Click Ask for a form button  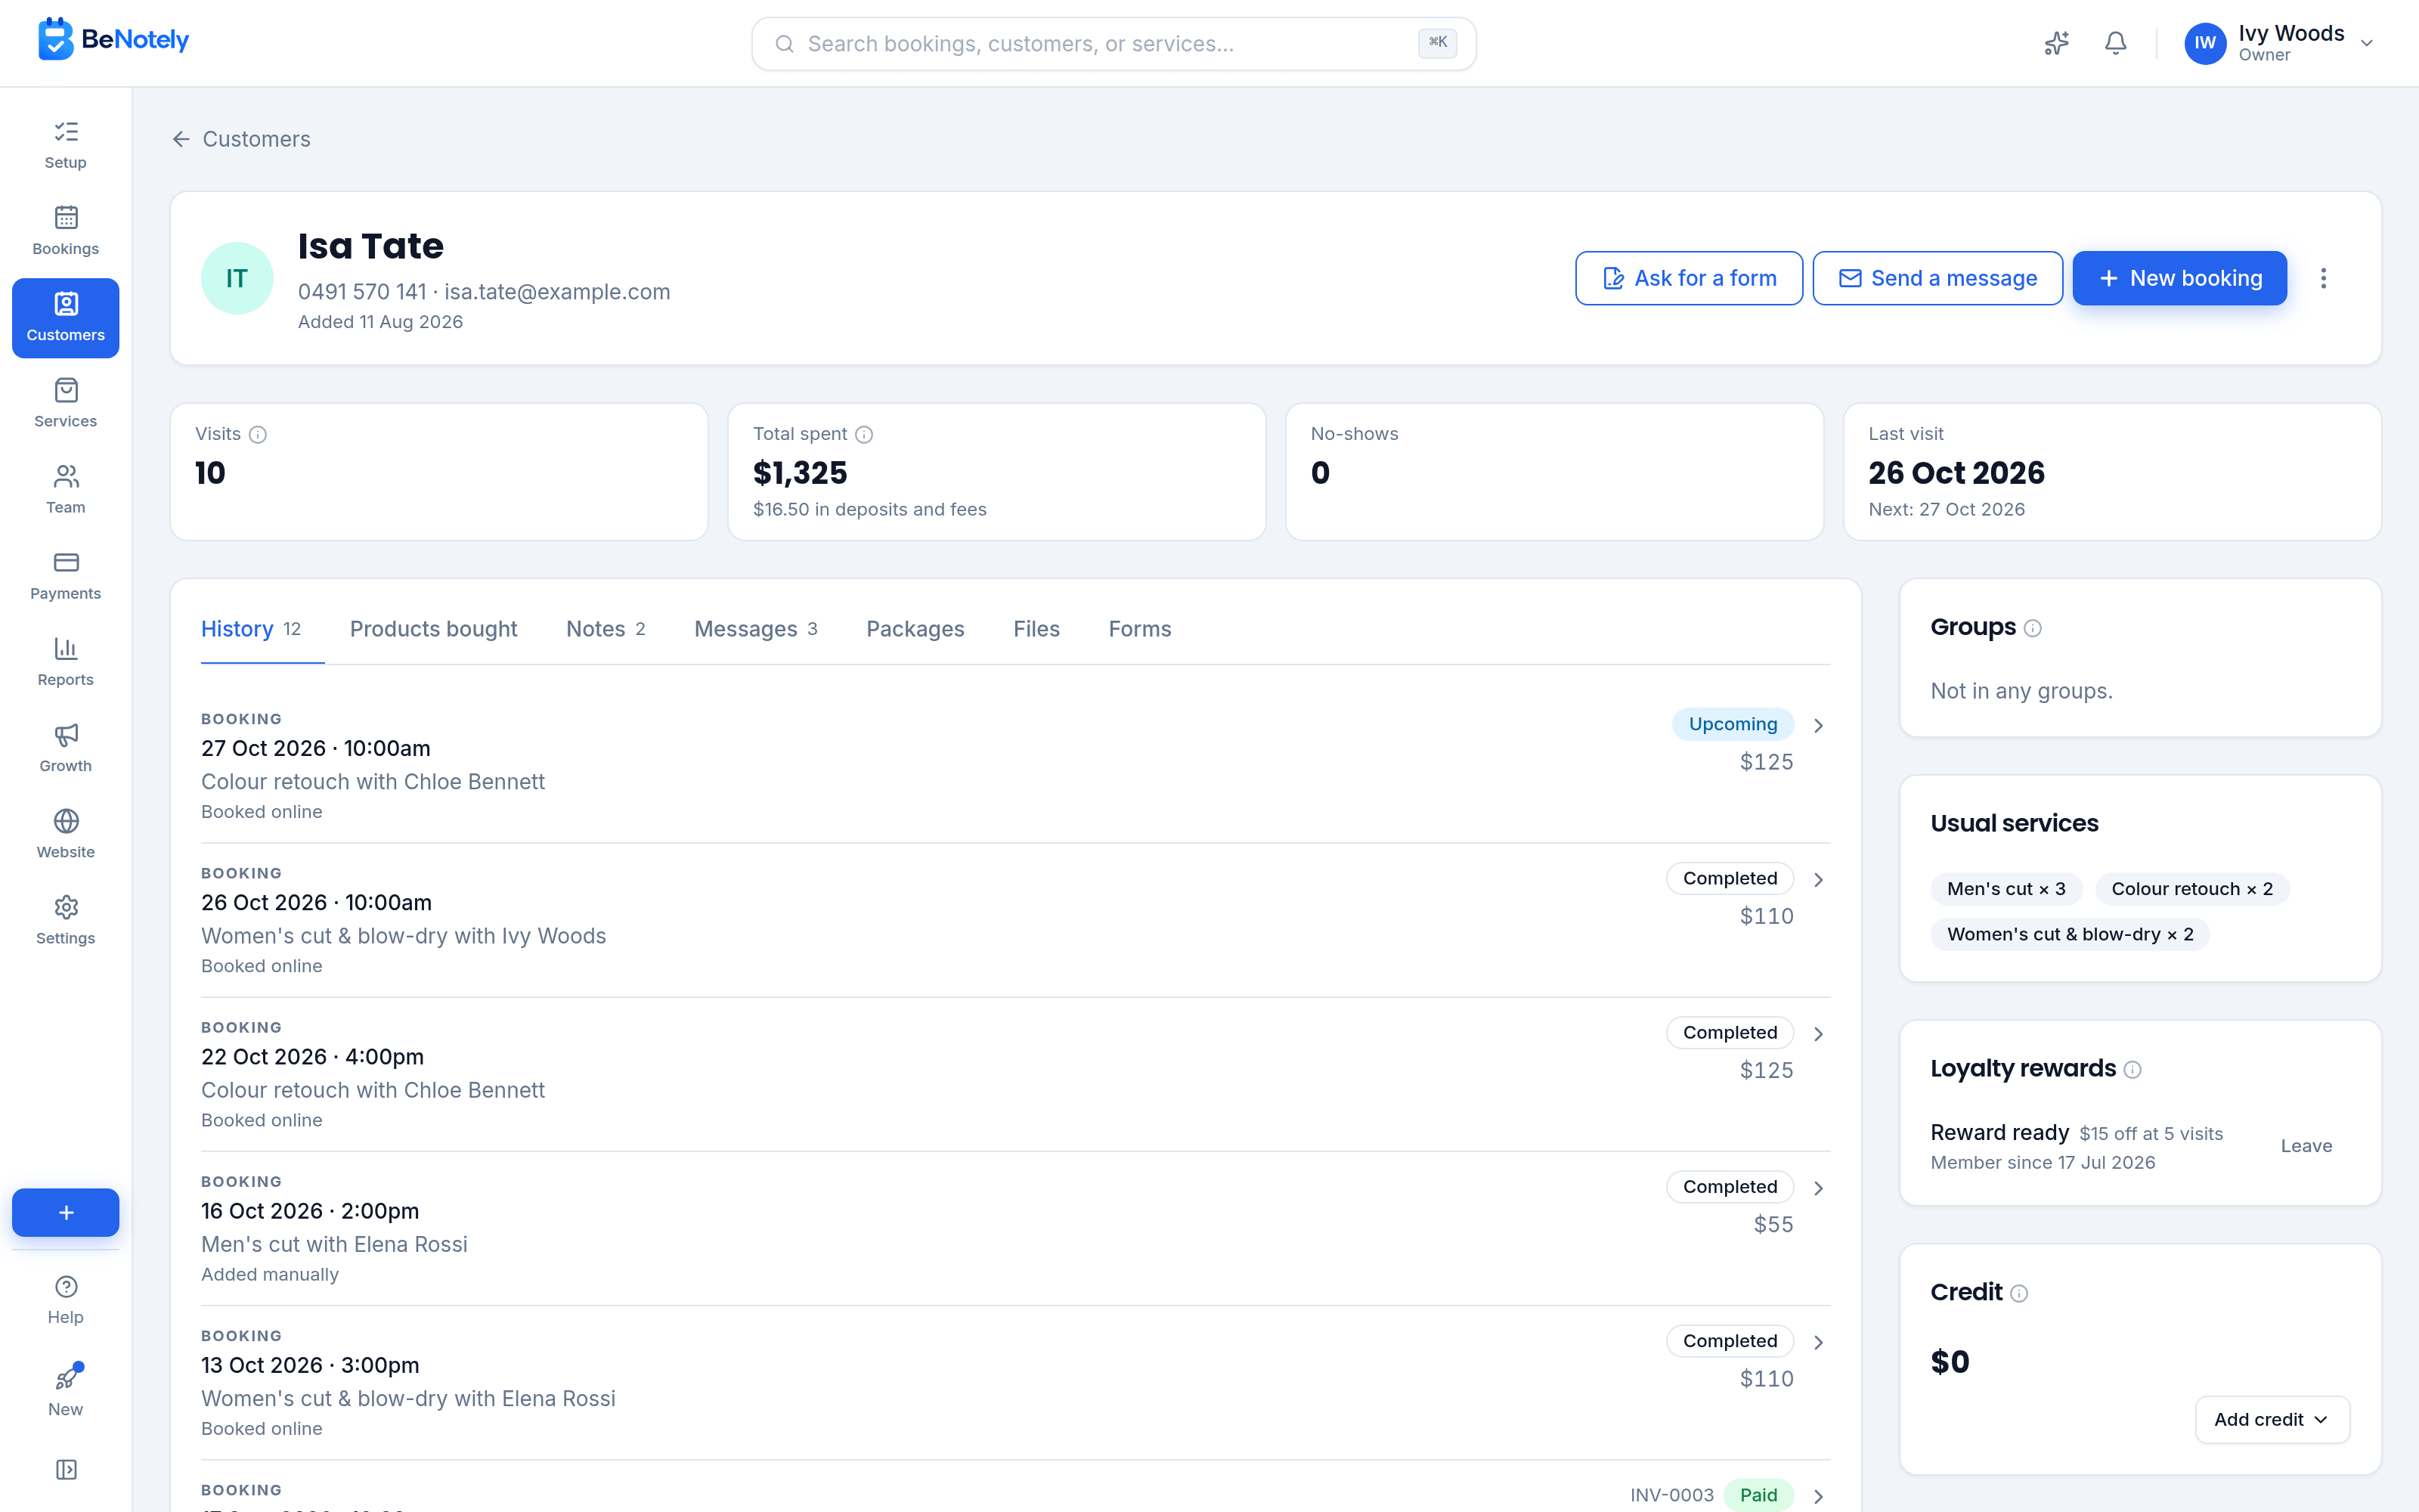1688,278
